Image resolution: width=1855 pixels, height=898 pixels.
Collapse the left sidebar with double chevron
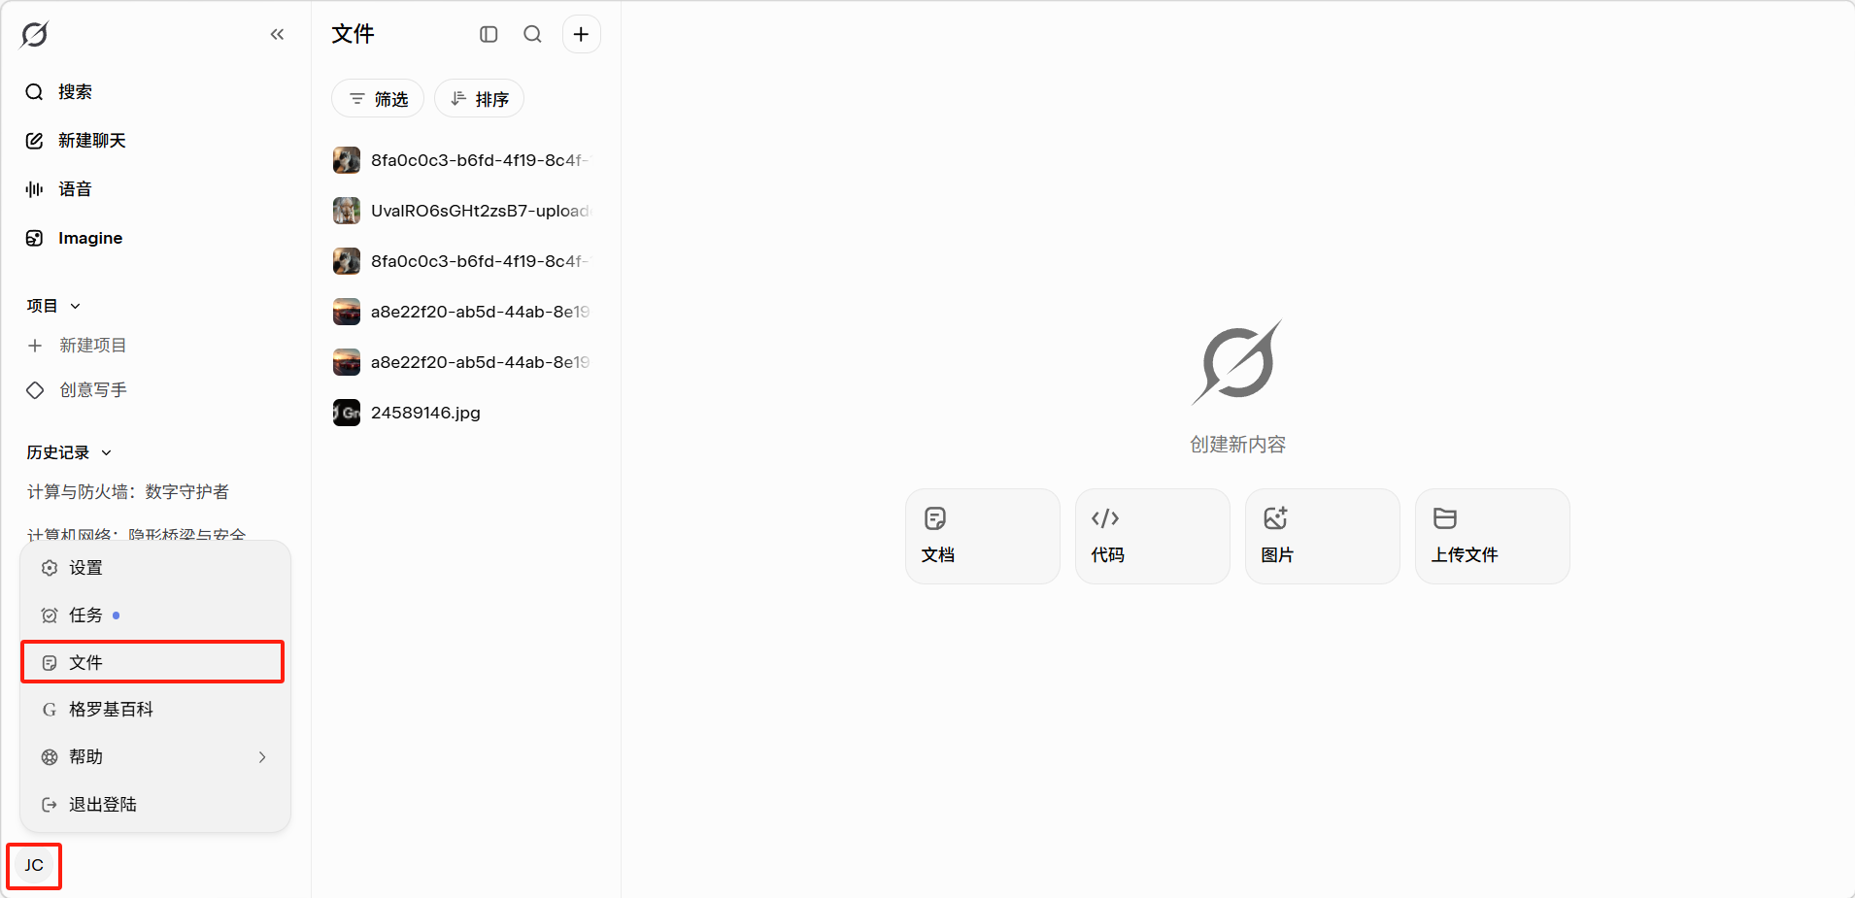point(277,35)
